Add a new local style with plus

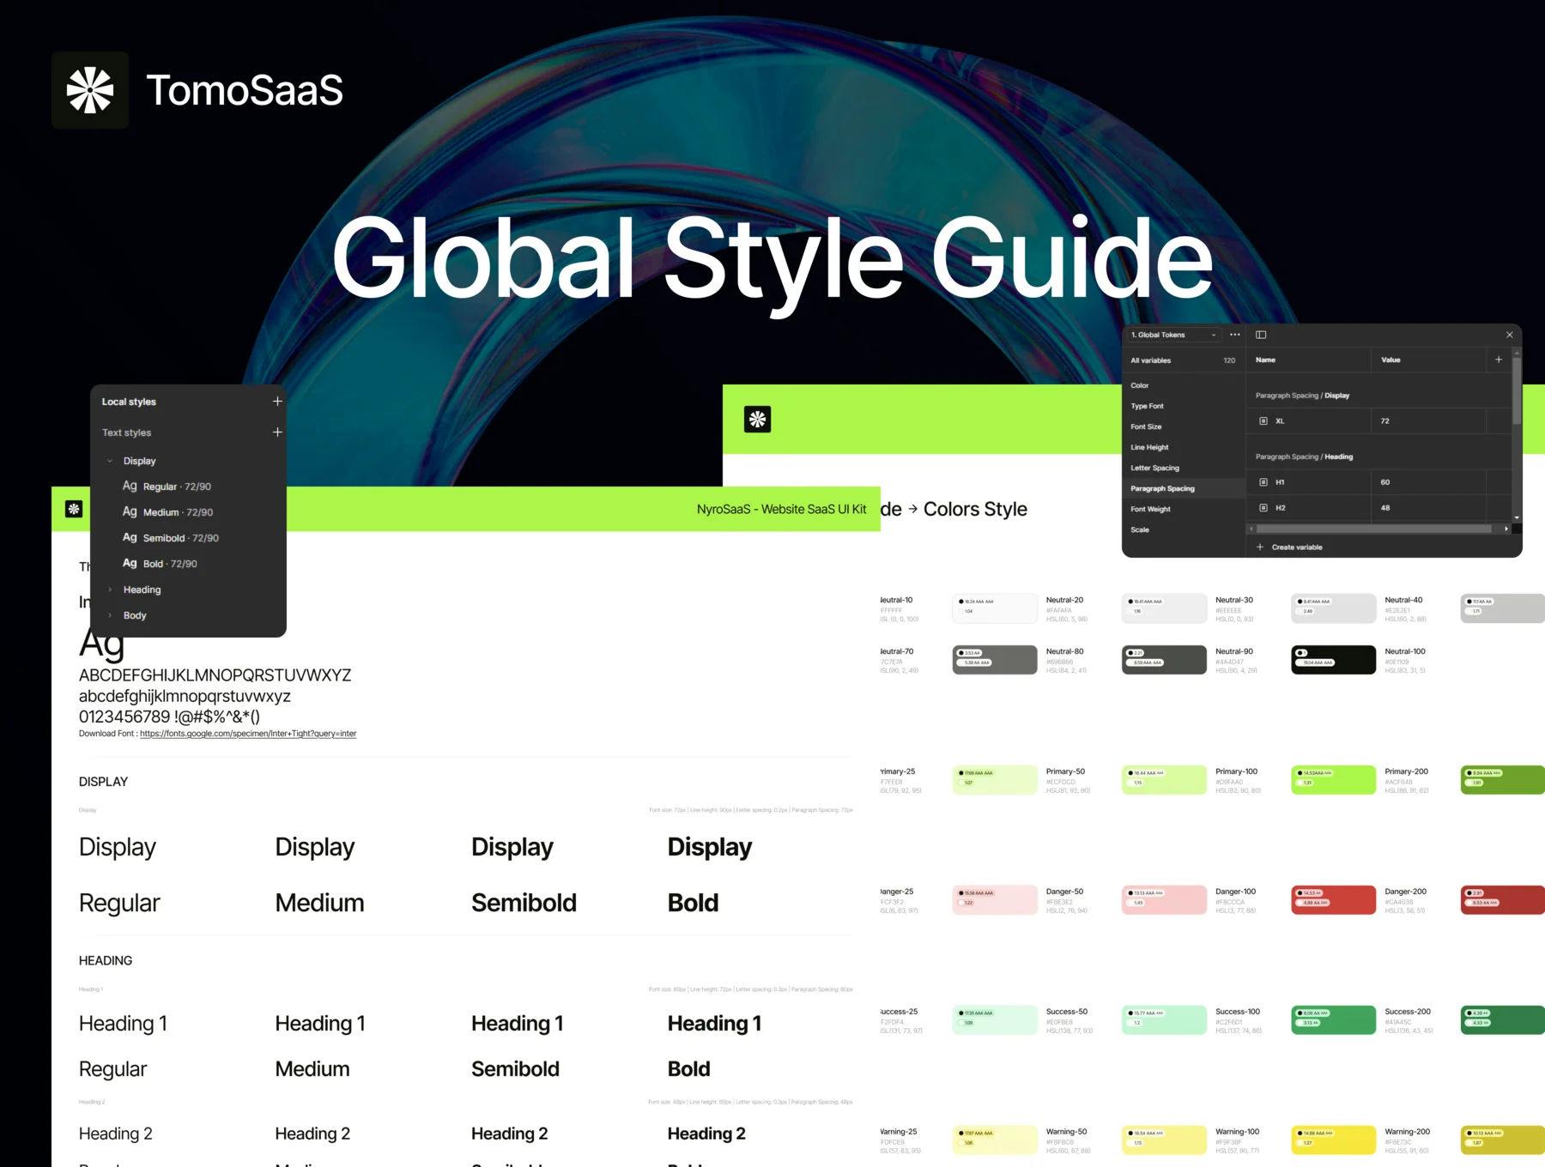tap(277, 401)
